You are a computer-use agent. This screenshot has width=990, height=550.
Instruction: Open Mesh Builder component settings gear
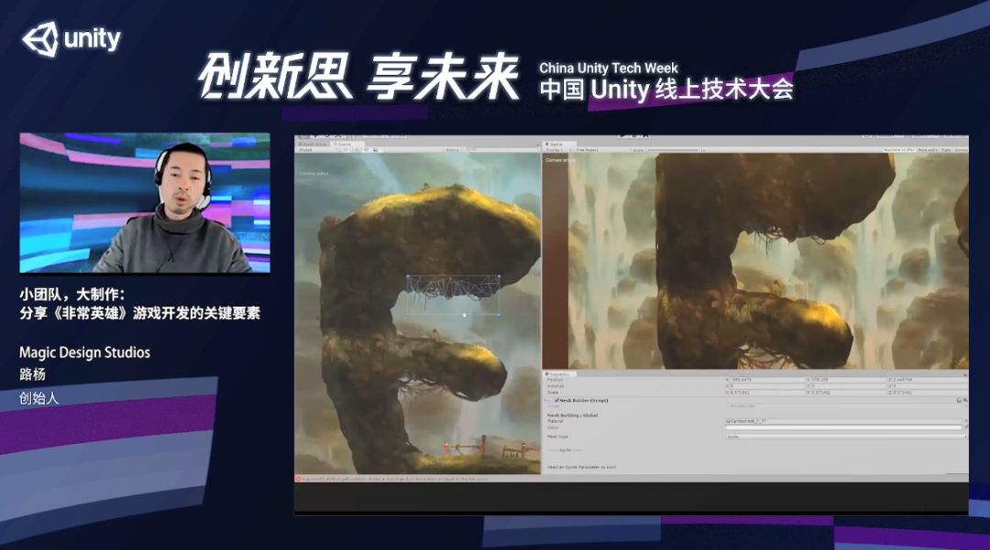click(x=964, y=400)
